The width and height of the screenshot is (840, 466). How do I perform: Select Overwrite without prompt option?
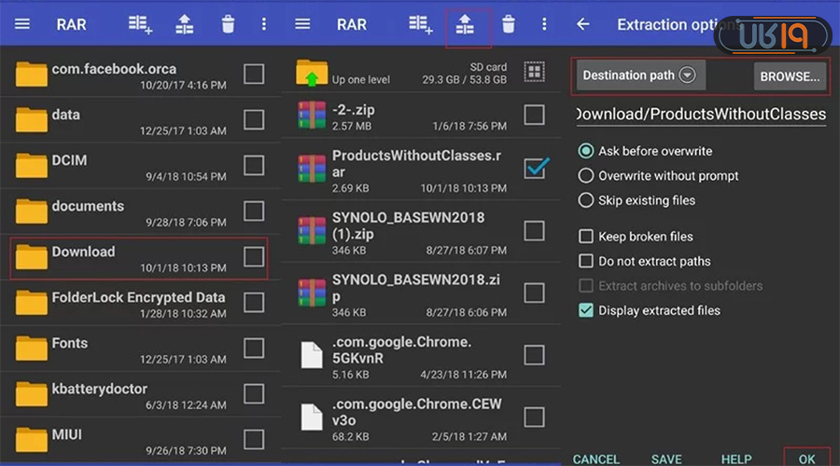[x=586, y=175]
